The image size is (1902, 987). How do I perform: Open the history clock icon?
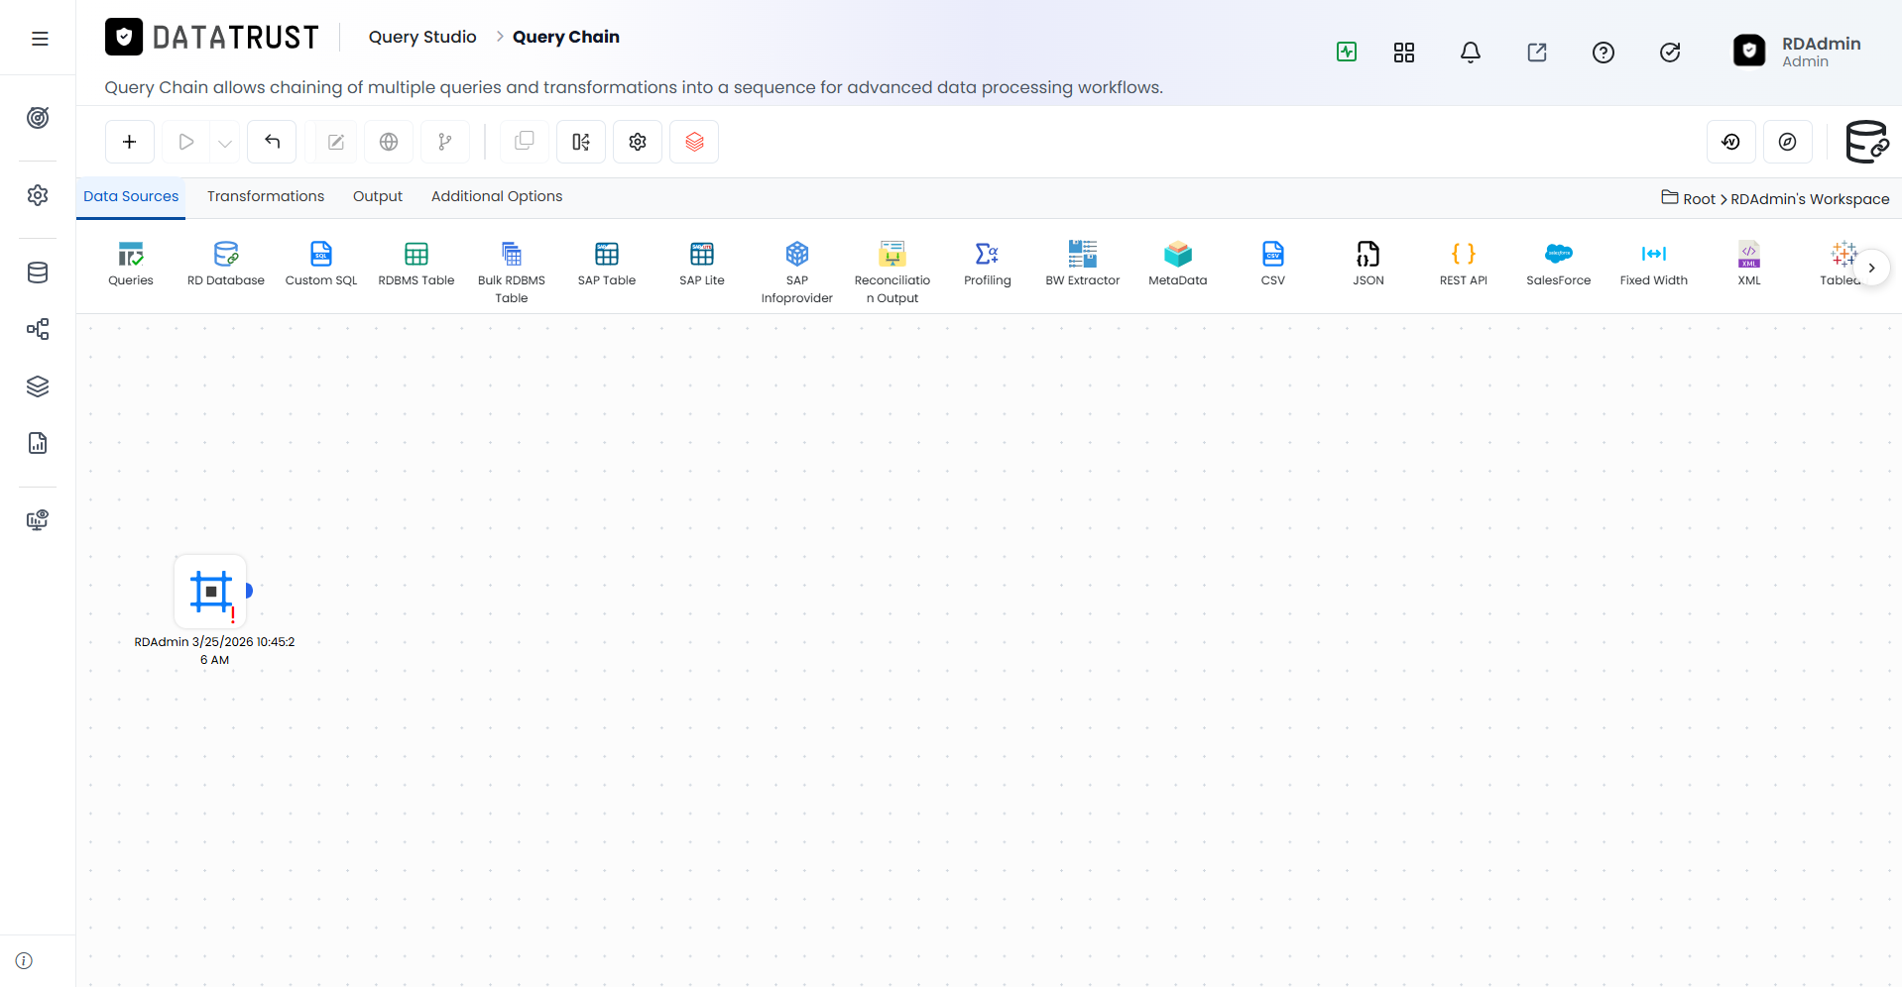coord(1731,142)
